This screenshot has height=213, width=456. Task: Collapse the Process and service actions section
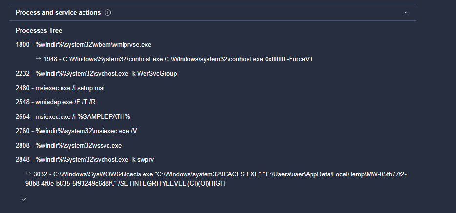(x=406, y=13)
